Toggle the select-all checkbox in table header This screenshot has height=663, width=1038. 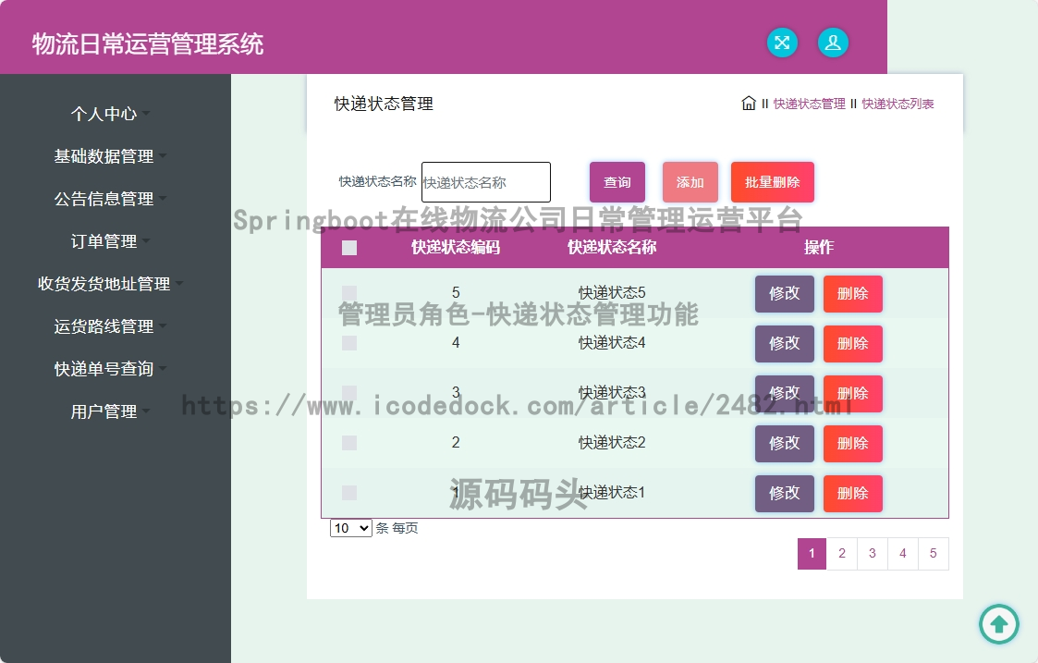[348, 248]
